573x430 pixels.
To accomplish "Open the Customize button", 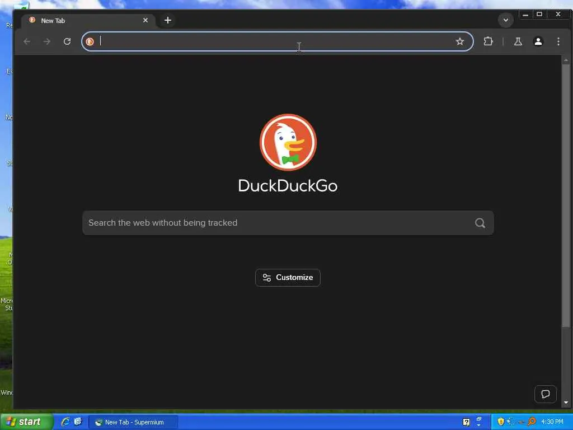I will pyautogui.click(x=288, y=278).
